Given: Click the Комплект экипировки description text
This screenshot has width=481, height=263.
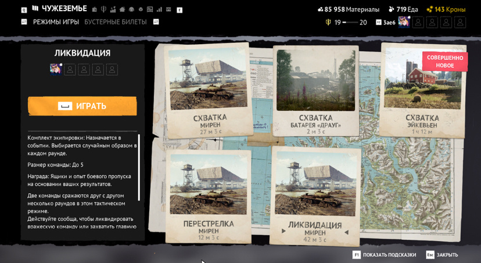Looking at the screenshot, I should click(x=82, y=146).
